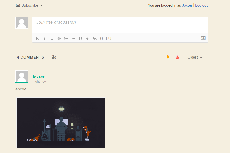230x153 pixels.
Task: Insert an ordered numbered list
Action: pos(66,39)
